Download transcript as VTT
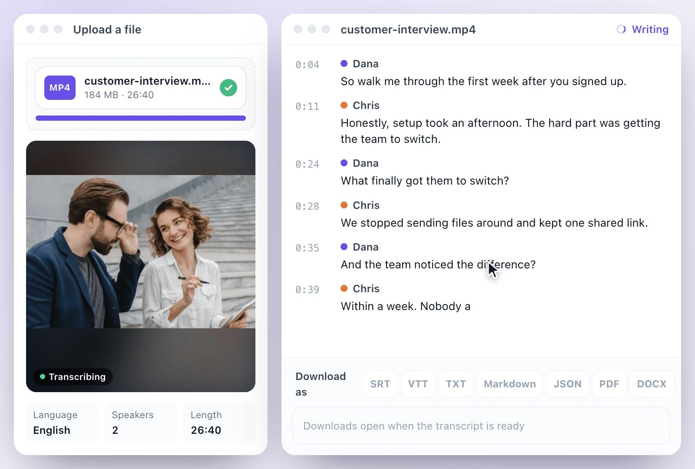695x469 pixels. (418, 384)
